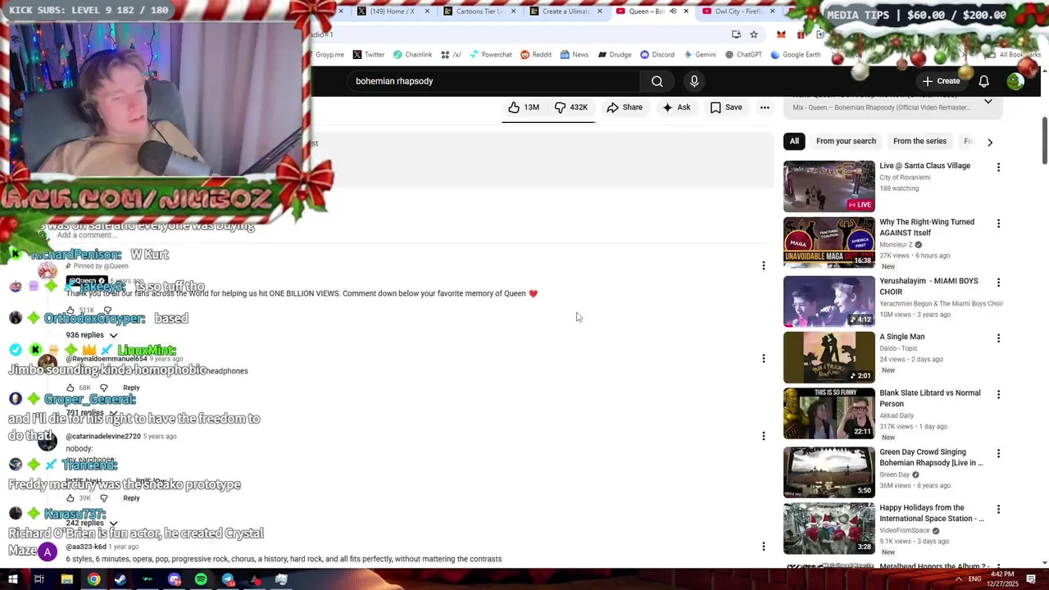Screen dimensions: 1049x590
Task: Open the YouTube account avatar menu
Action: coord(1015,81)
